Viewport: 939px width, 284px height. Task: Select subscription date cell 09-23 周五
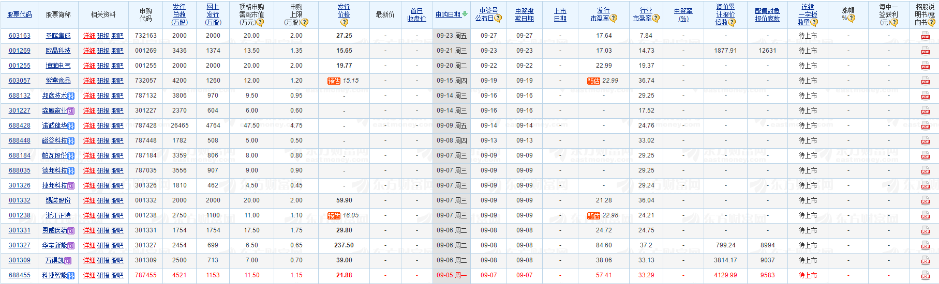click(452, 36)
